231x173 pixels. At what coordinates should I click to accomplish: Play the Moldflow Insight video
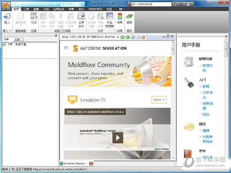[118, 138]
